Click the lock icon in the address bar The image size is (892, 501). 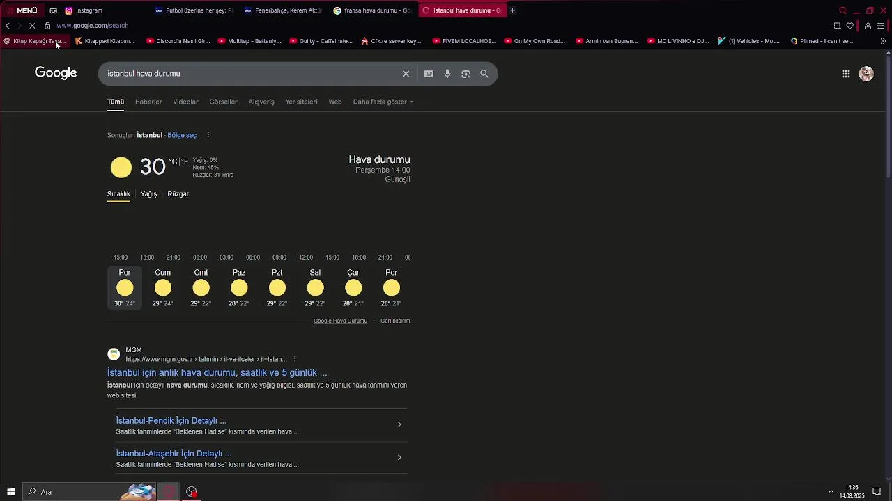pyautogui.click(x=47, y=26)
